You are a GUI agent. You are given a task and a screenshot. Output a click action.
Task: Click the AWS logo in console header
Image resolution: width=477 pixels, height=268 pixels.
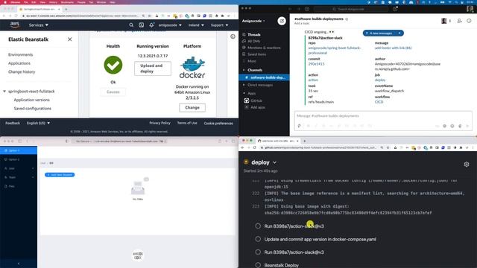tap(15, 25)
